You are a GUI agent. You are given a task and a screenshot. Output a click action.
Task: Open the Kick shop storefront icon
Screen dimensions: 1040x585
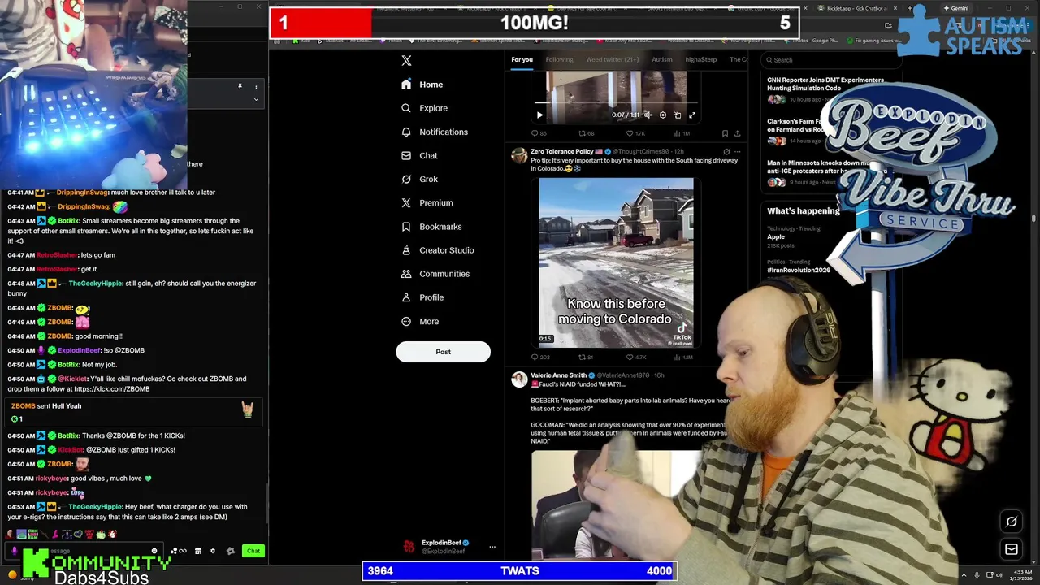pos(197,551)
